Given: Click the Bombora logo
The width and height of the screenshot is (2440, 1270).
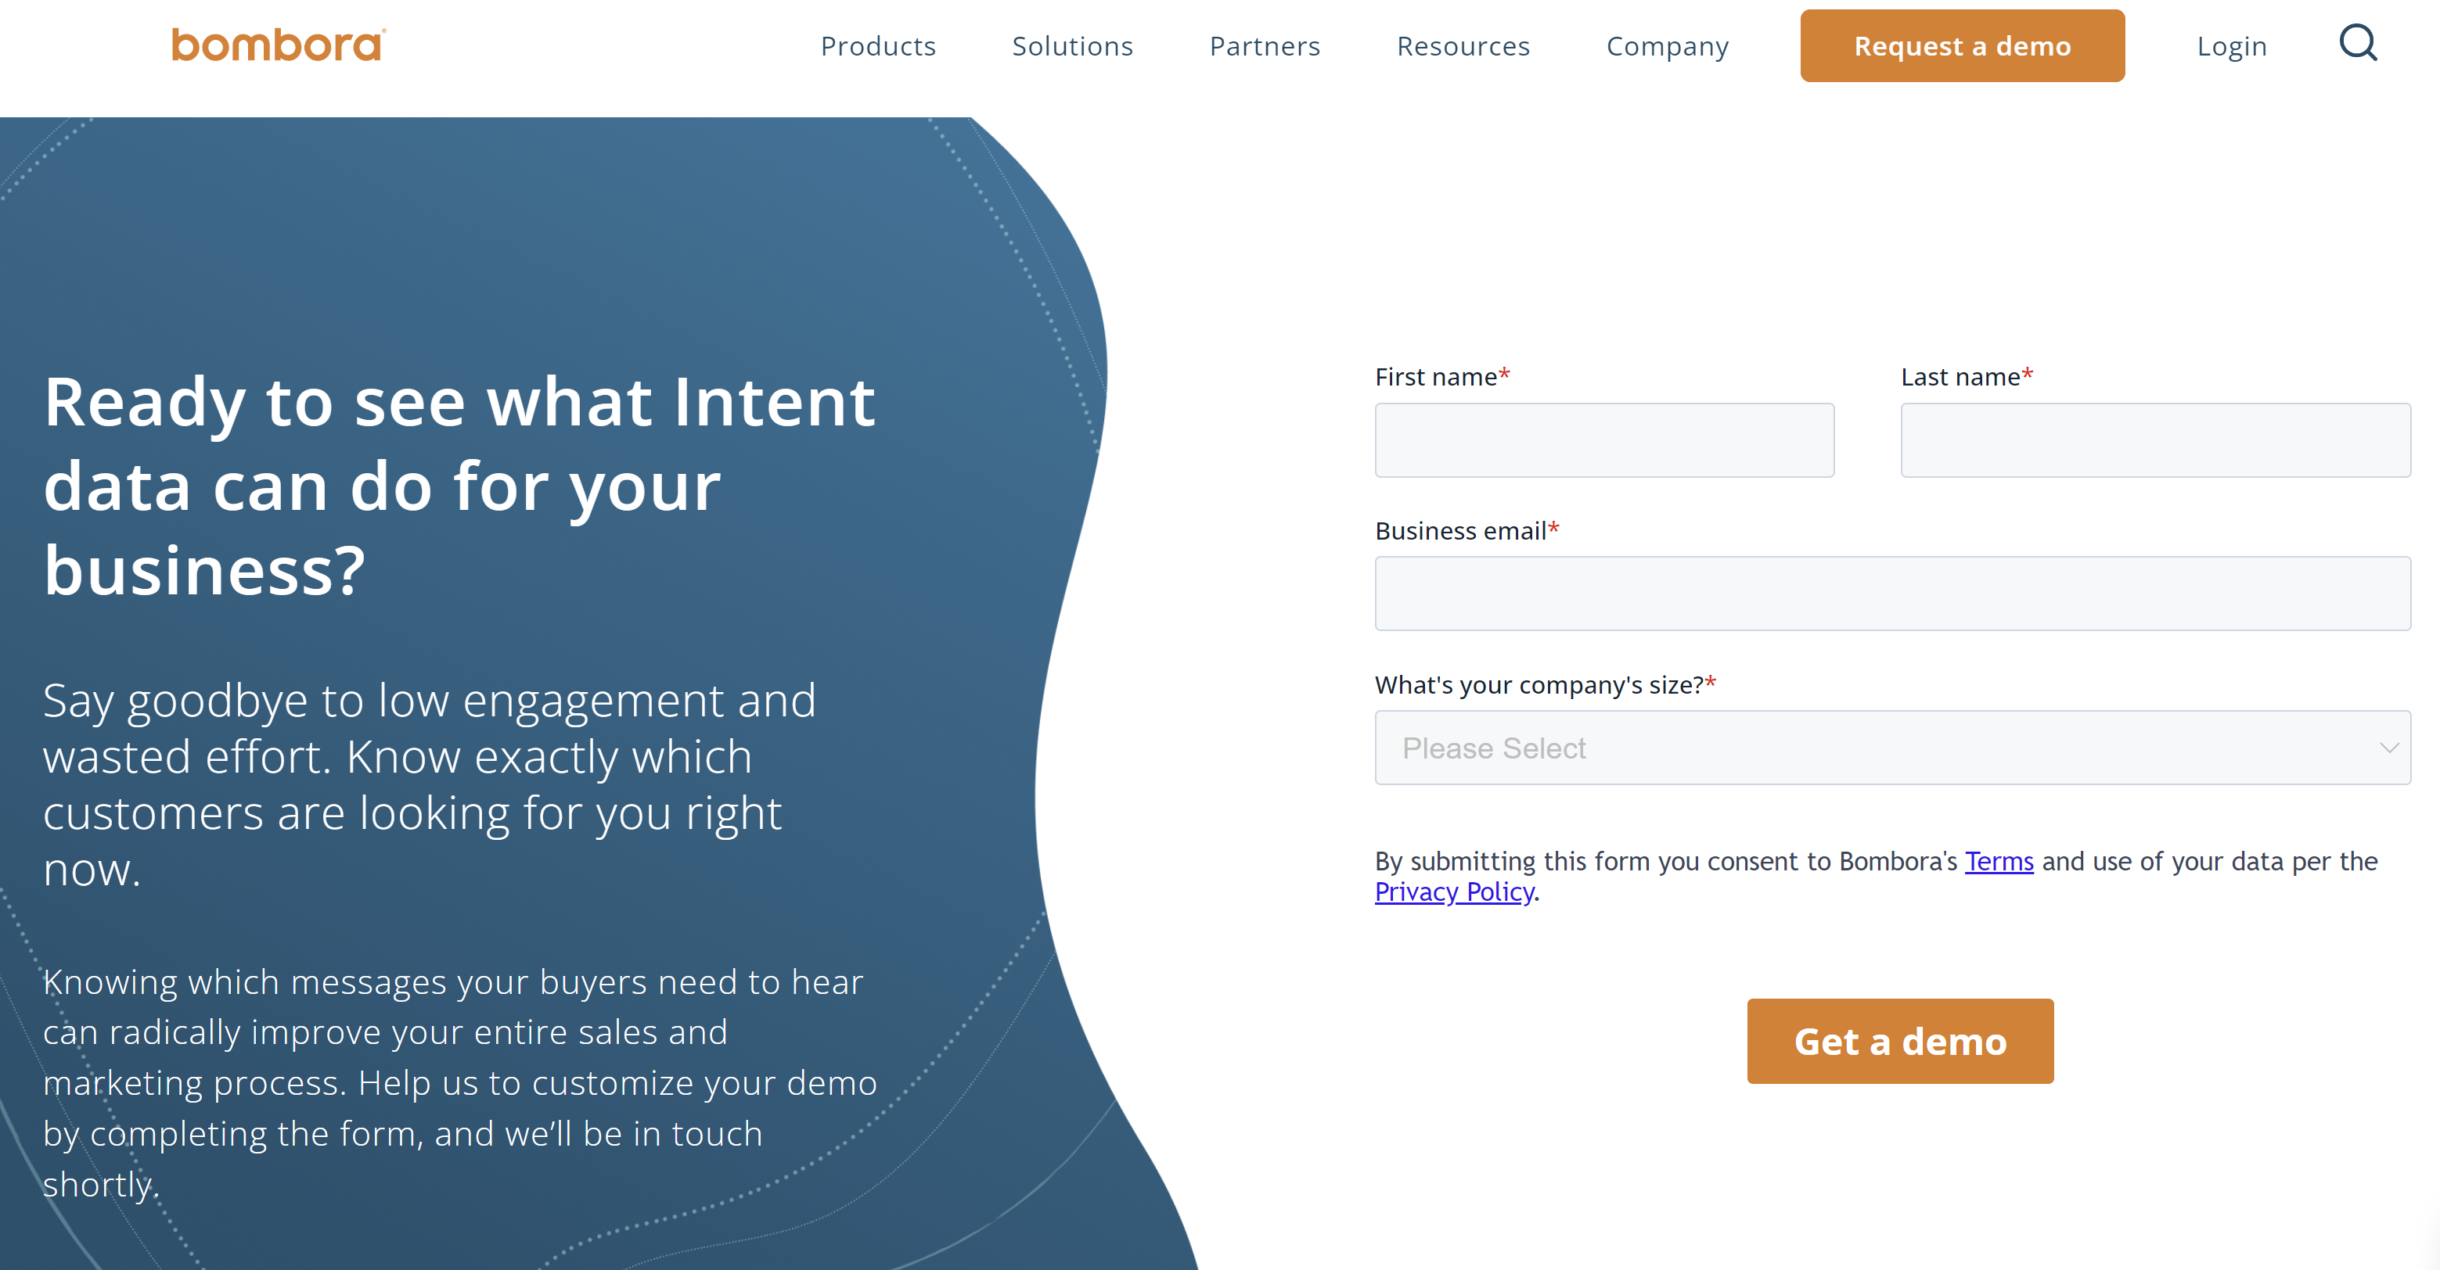Looking at the screenshot, I should pos(279,45).
